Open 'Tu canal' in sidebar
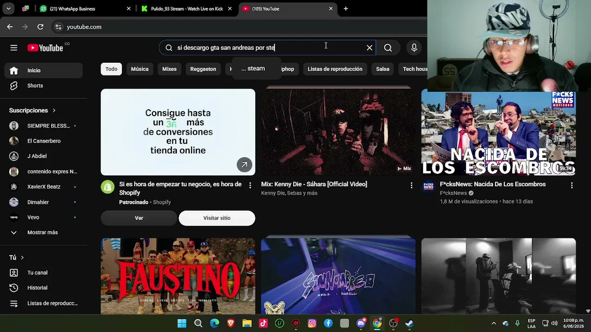Viewport: 591px width, 332px height. tap(43, 273)
